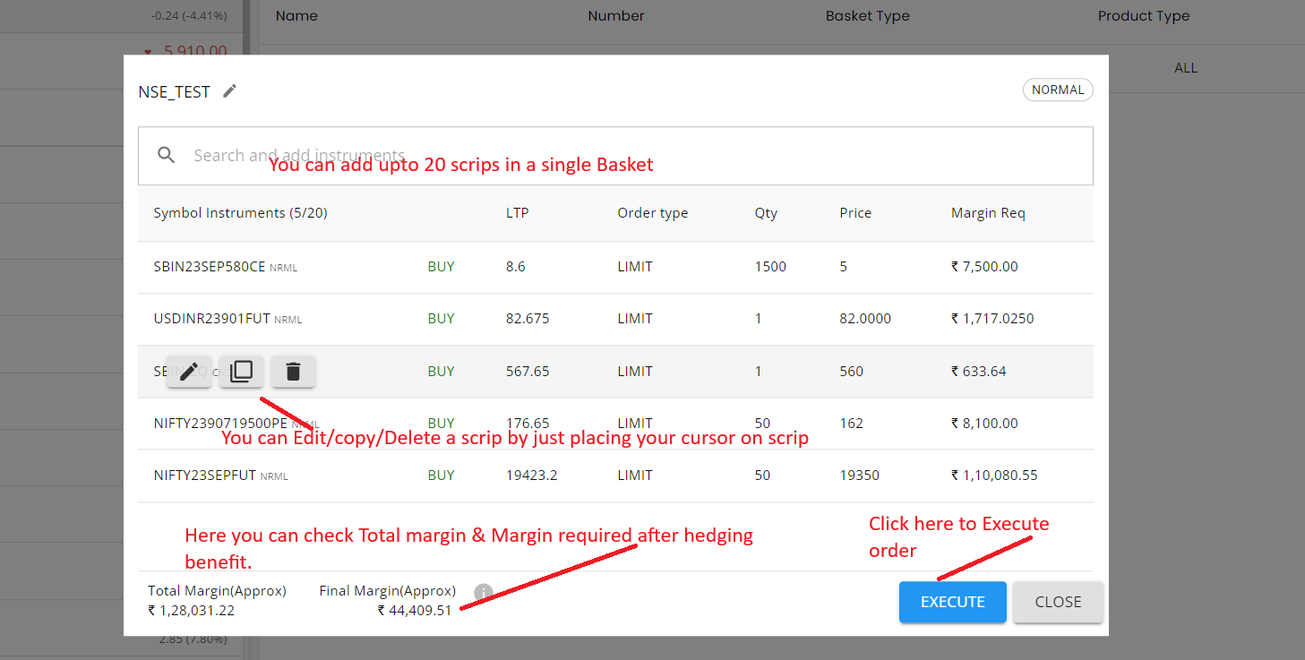Click the NORMAL basket type badge
The height and width of the screenshot is (660, 1305).
pos(1058,90)
